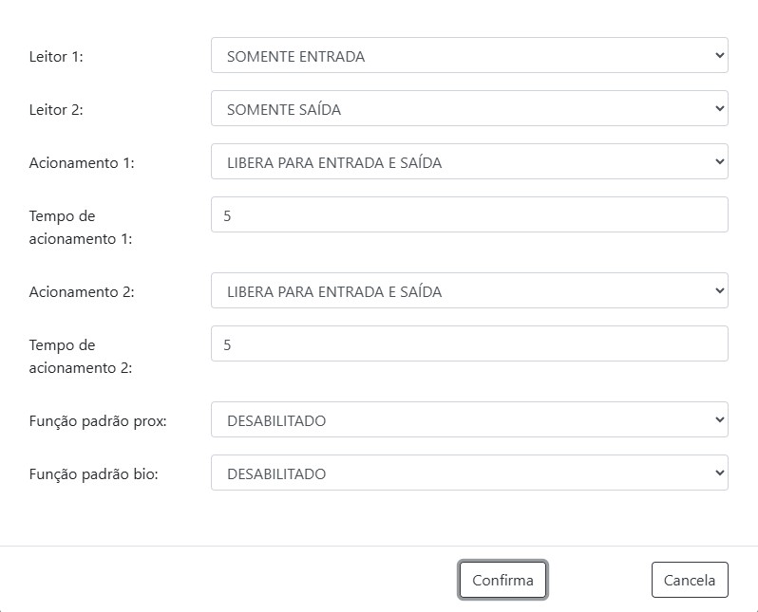Click the "Leitor 1:" label

(56, 57)
